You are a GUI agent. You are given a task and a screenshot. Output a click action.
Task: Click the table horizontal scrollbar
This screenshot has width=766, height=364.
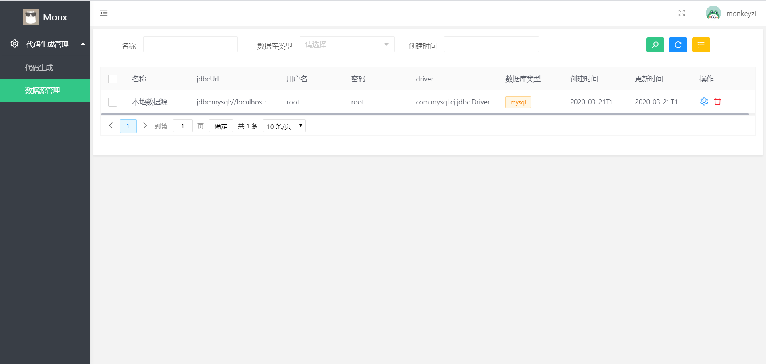(425, 114)
